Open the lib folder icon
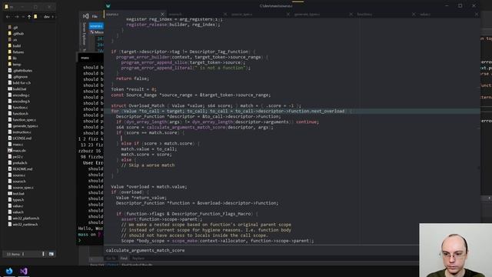Image resolution: width=492 pixels, height=277 pixels. pos(10,58)
